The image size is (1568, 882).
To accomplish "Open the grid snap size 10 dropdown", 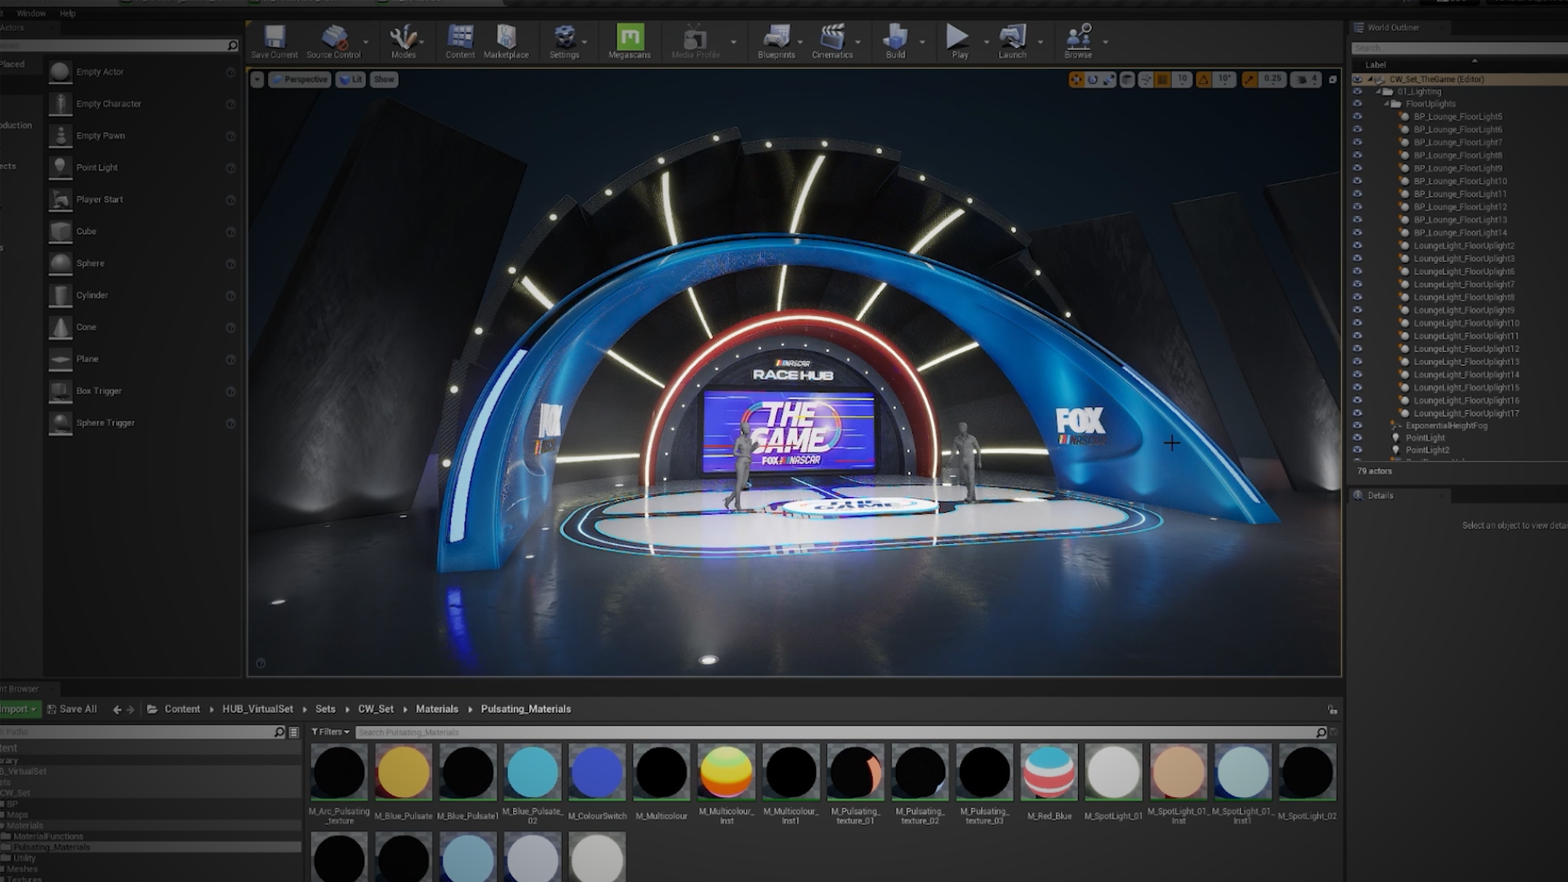I will pyautogui.click(x=1182, y=79).
